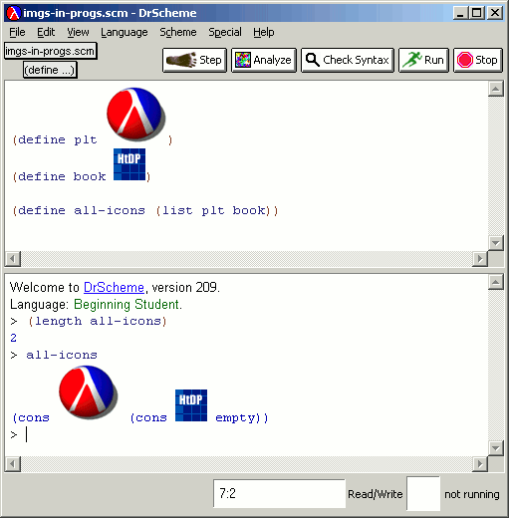Viewport: 509px width, 518px height.
Task: Click the 7:2 cursor position field
Action: pyautogui.click(x=279, y=493)
